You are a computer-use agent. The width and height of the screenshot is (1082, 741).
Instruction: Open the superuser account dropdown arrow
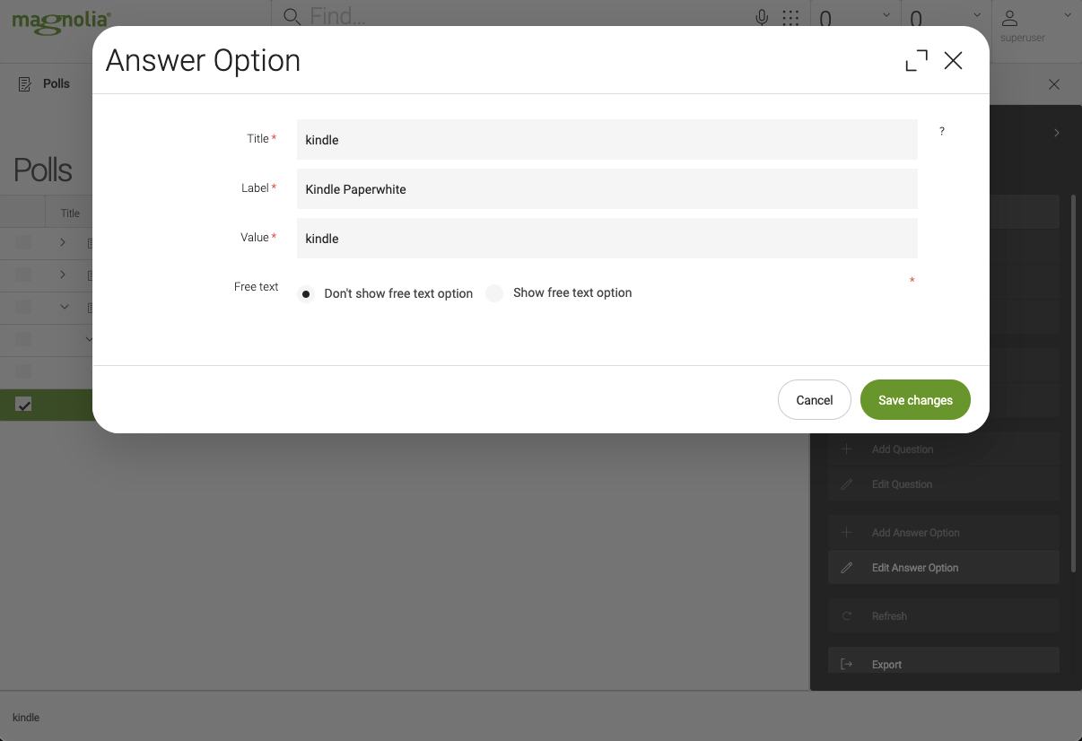tap(1067, 15)
